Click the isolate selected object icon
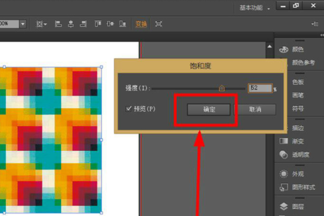The height and width of the screenshot is (216, 324). click(158, 24)
